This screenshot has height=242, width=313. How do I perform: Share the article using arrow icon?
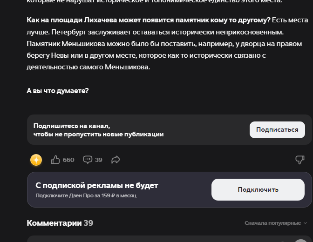coord(116,160)
